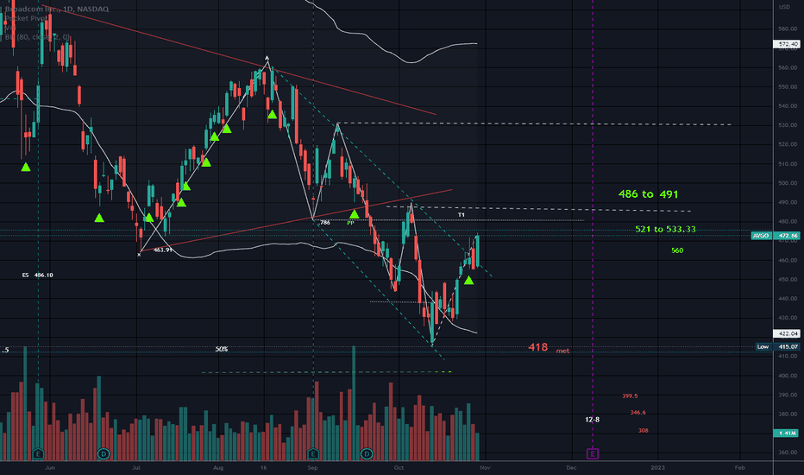Select the small red 'met' annotation
804x475 pixels.
point(562,351)
